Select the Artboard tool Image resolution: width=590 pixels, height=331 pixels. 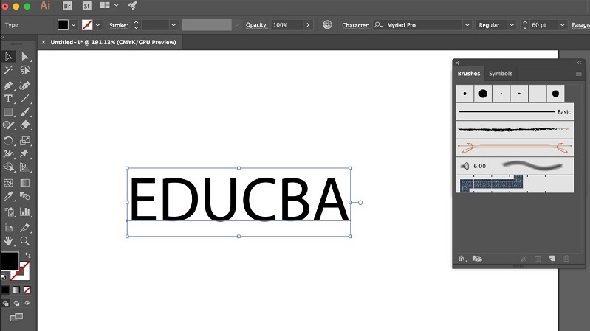(x=8, y=228)
